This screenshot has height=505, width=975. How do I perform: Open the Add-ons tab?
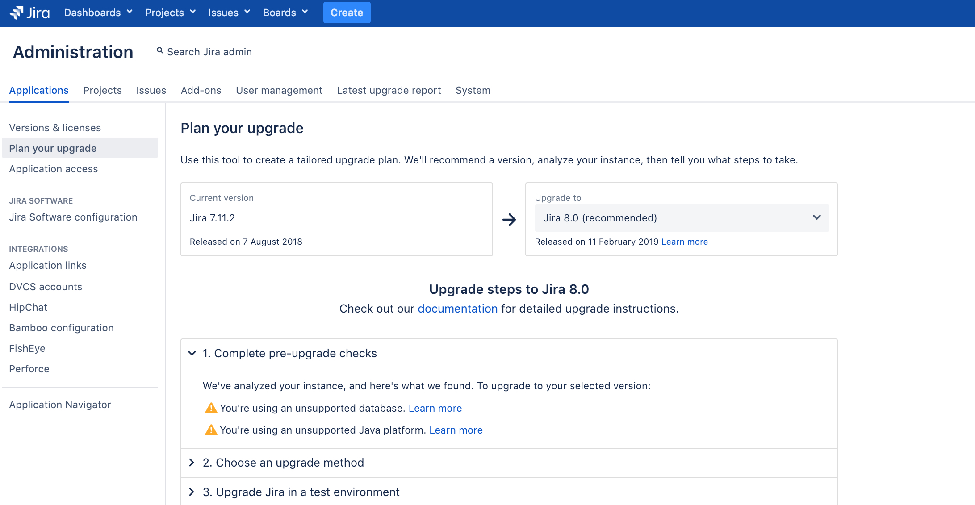pyautogui.click(x=201, y=91)
